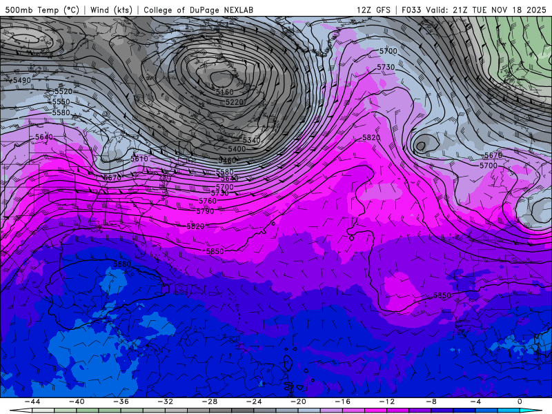
Task: Click the 5160 low-center contour label
Action: click(x=225, y=92)
